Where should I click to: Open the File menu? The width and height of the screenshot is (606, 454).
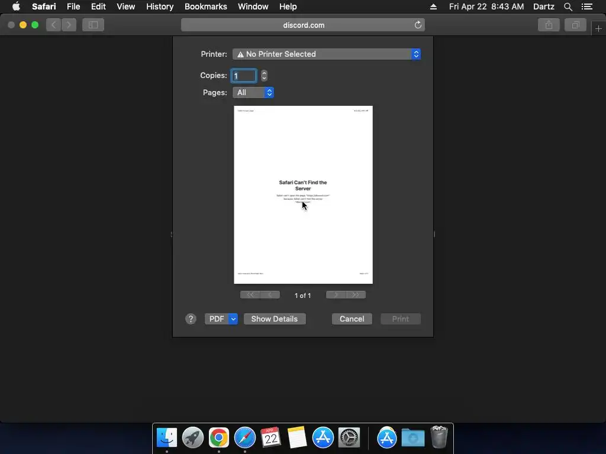[x=73, y=7]
